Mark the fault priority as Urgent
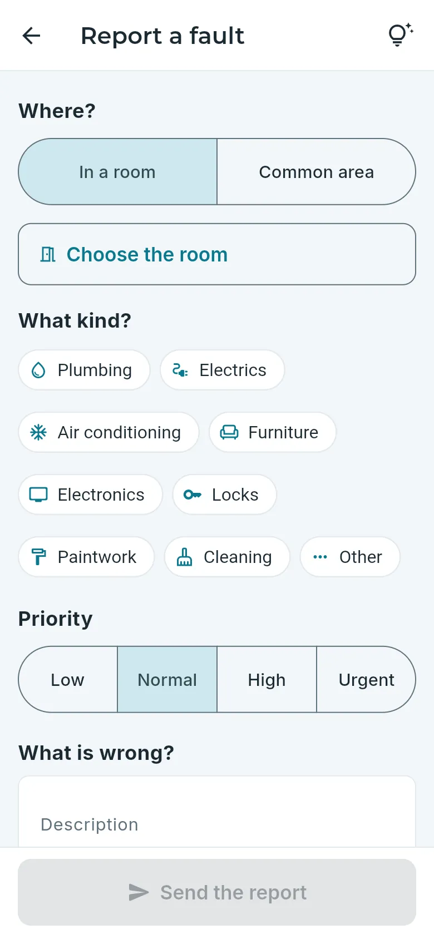Viewport: 434px width, 939px height. 366,679
